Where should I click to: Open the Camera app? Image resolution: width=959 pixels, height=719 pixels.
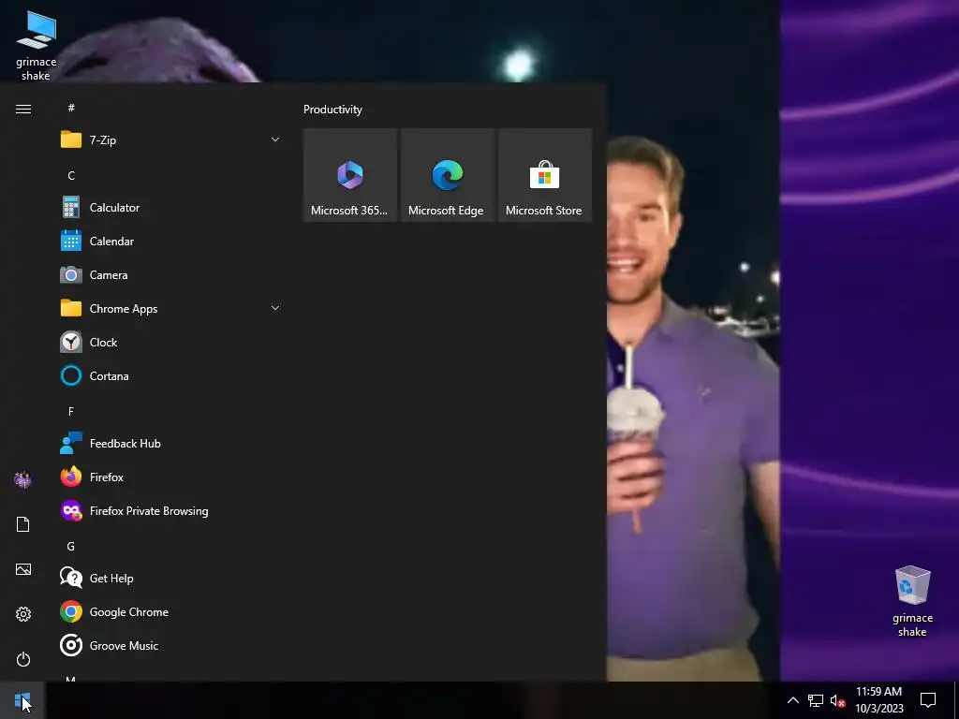171,275
